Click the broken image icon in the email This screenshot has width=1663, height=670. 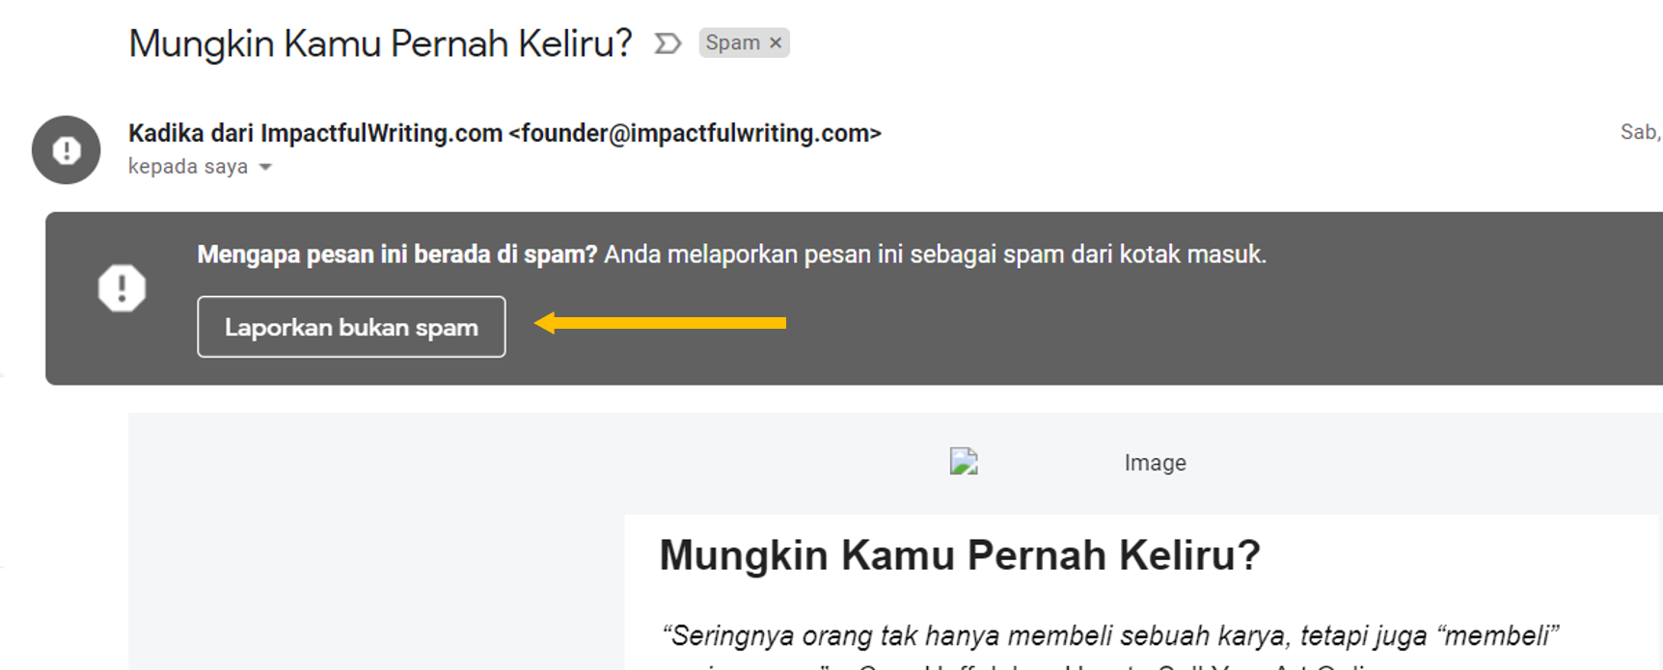click(964, 462)
